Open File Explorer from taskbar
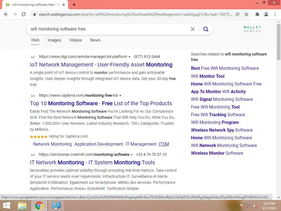This screenshot has width=281, height=211. coord(22,206)
